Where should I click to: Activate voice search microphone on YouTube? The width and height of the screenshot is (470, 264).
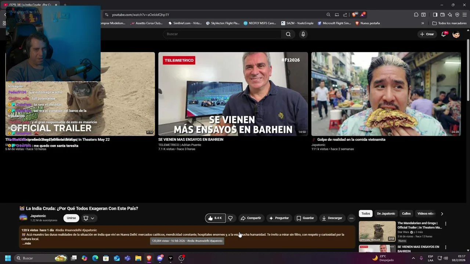point(303,34)
